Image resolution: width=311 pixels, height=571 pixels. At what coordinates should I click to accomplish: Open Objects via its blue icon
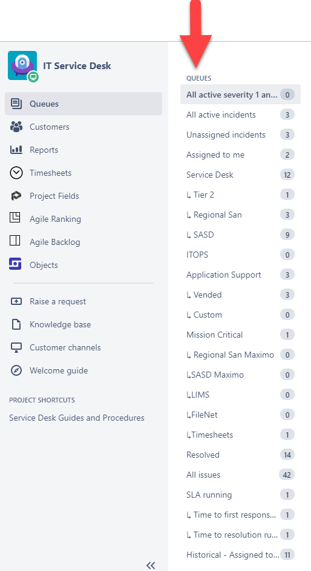[x=15, y=264]
